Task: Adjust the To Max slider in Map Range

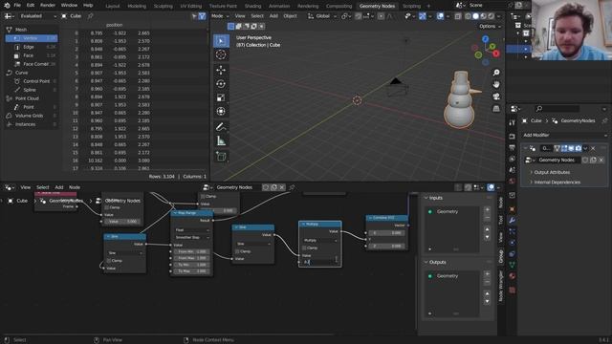Action: (191, 271)
